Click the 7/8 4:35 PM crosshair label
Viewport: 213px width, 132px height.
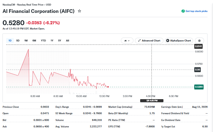(x=152, y=101)
